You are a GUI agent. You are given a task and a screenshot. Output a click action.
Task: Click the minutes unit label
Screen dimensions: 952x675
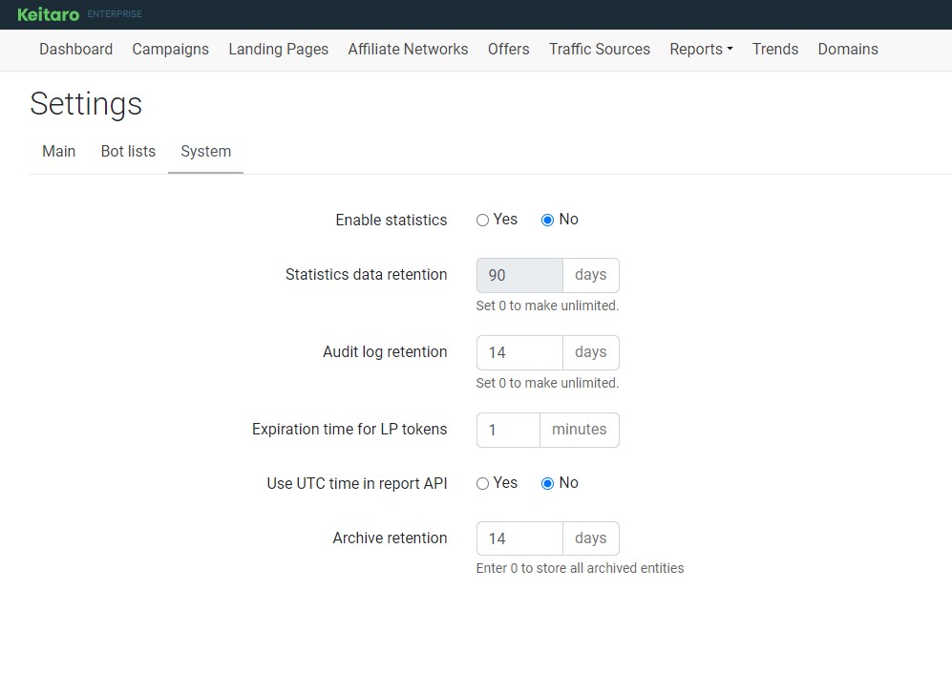(580, 430)
